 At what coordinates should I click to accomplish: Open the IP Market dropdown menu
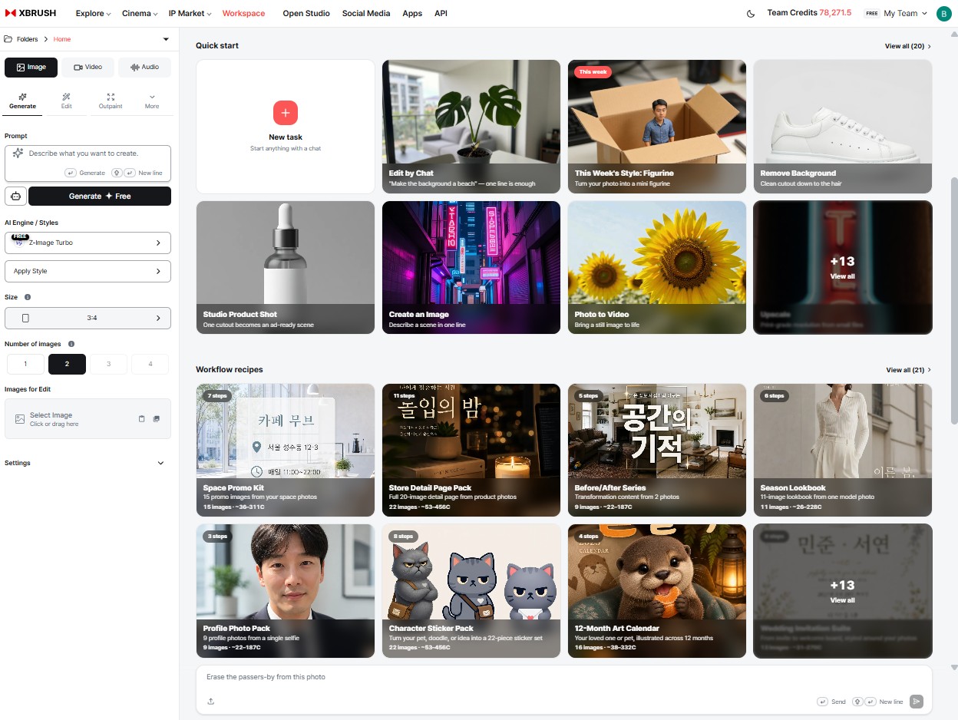190,14
